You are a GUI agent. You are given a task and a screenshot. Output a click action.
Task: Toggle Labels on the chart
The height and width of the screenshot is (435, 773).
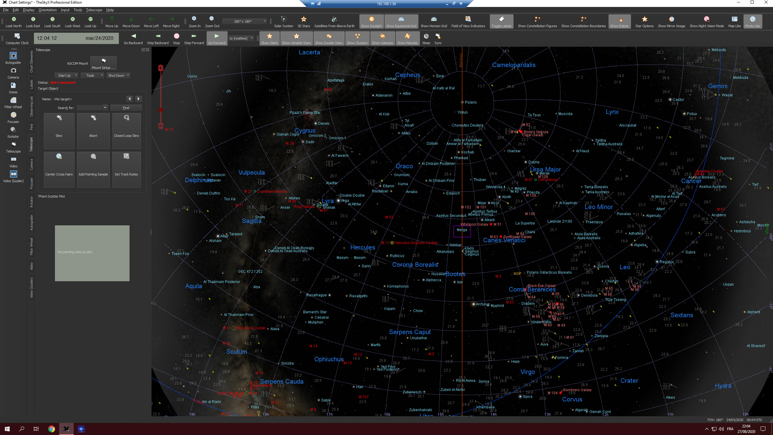pyautogui.click(x=501, y=22)
